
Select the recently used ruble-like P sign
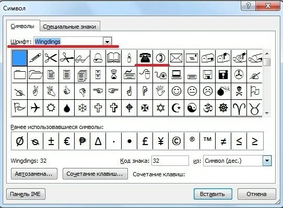tap(82, 141)
